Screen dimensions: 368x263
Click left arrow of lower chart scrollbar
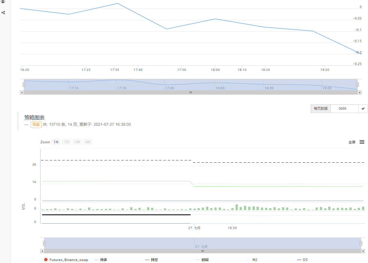[x=42, y=251]
